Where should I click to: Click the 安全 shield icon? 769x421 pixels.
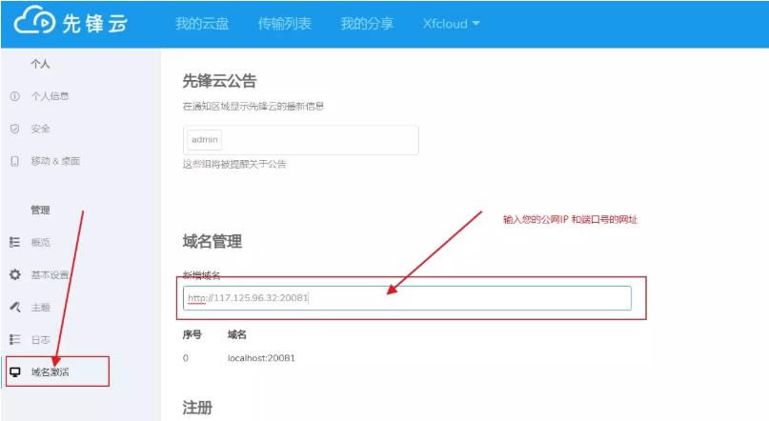[x=14, y=129]
